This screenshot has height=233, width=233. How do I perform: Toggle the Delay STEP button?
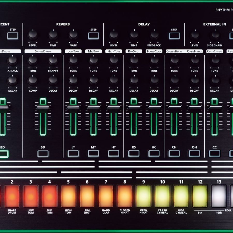coord(174,36)
